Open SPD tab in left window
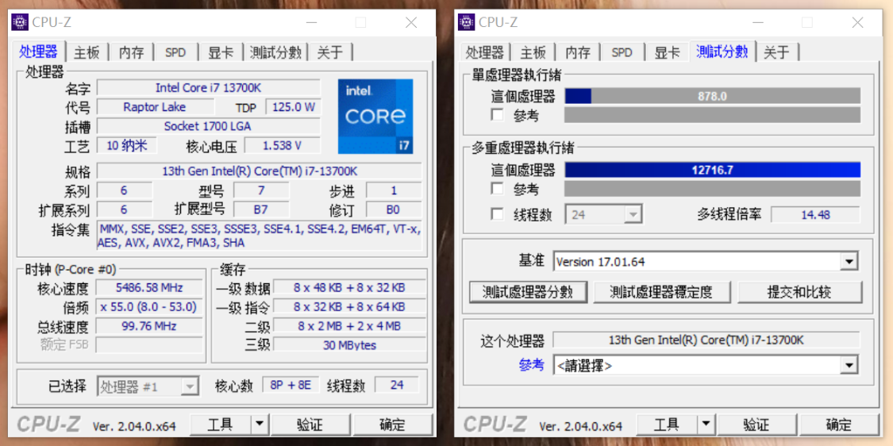893x446 pixels. pos(176,53)
